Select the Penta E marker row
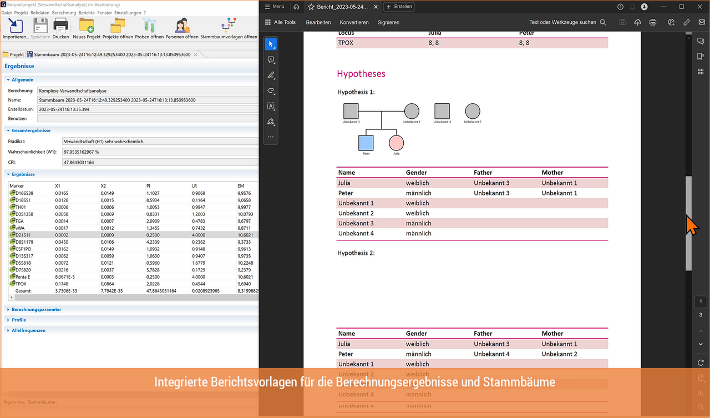 pos(134,276)
